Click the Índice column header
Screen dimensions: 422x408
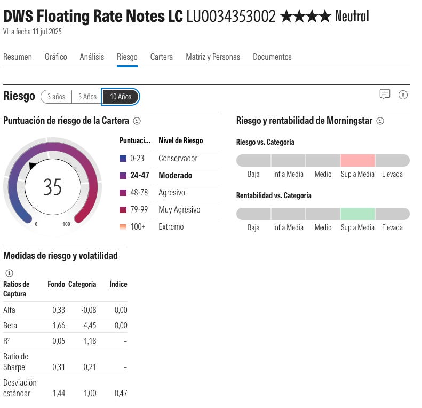118,284
